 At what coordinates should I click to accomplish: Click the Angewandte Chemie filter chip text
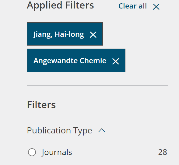click(x=70, y=61)
